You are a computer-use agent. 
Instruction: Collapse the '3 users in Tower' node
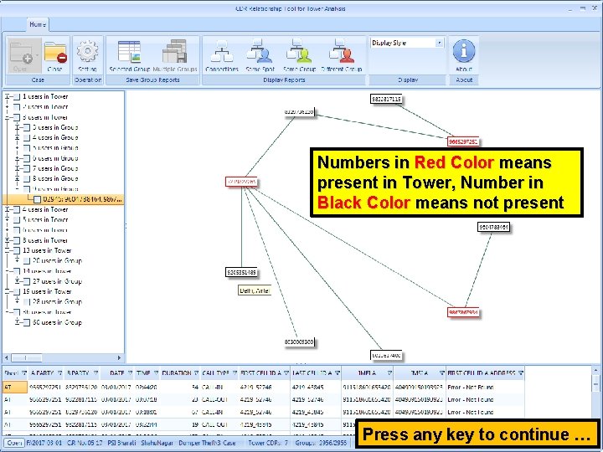point(7,117)
